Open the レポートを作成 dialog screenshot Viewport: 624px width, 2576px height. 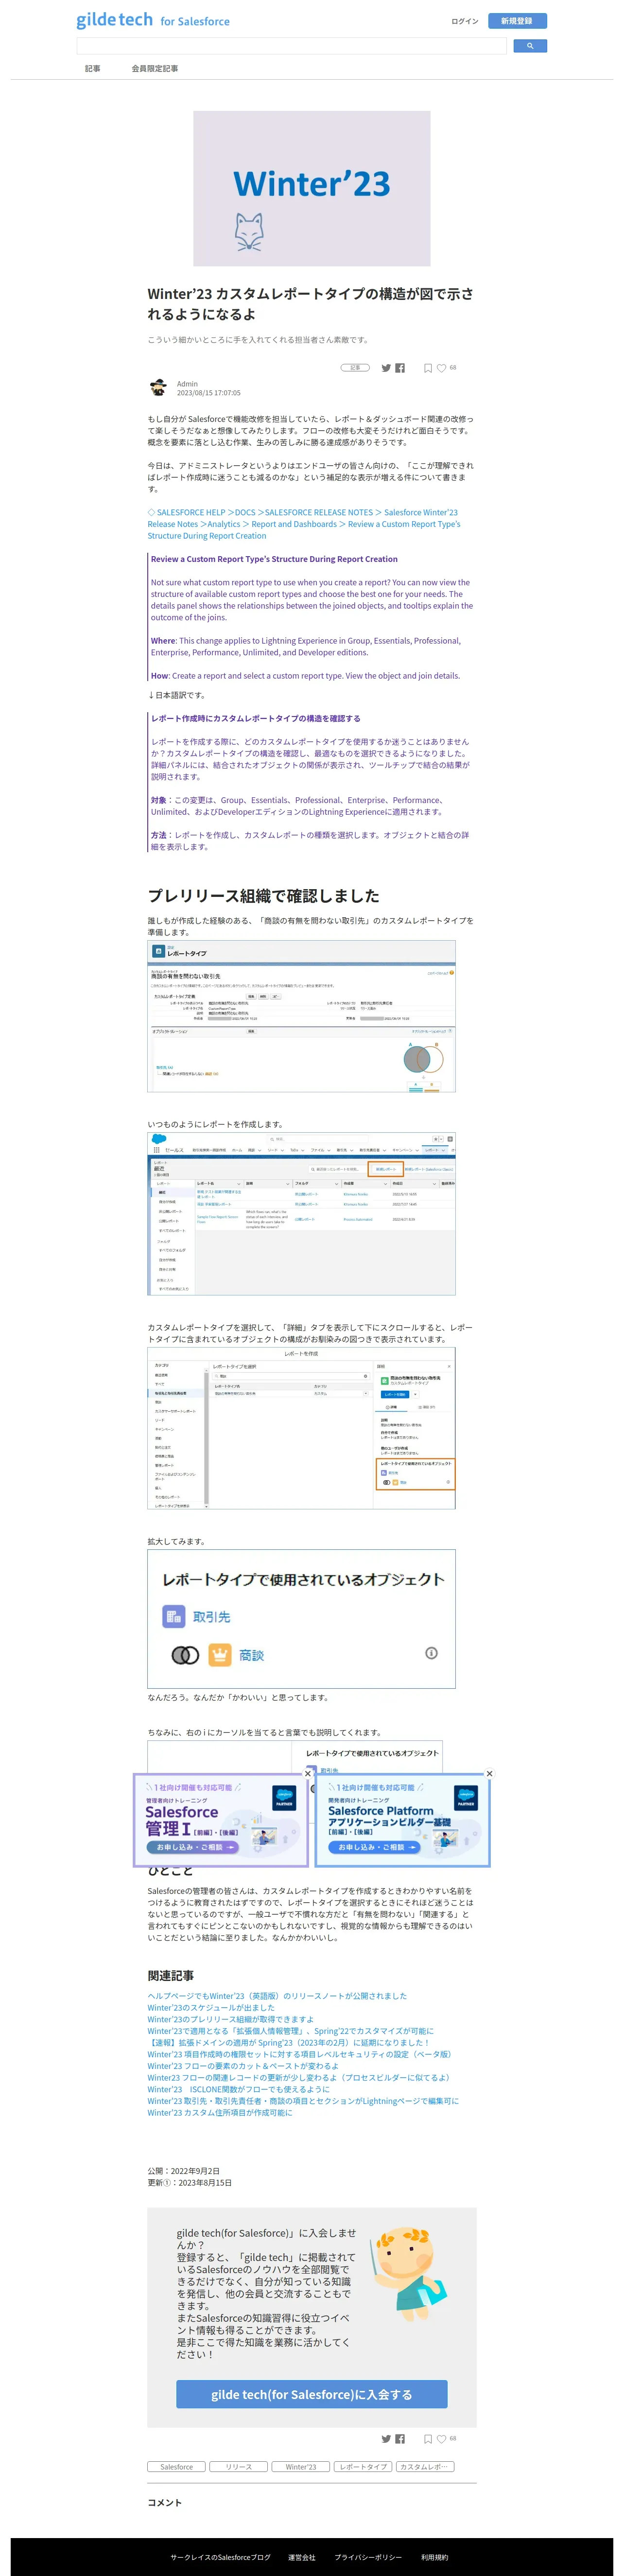pos(302,1428)
